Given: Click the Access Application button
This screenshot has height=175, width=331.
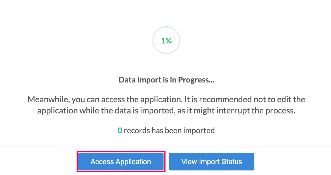Looking at the screenshot, I should click(x=121, y=162).
